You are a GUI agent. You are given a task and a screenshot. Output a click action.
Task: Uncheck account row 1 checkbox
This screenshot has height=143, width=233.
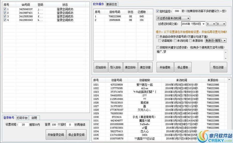(5, 9)
